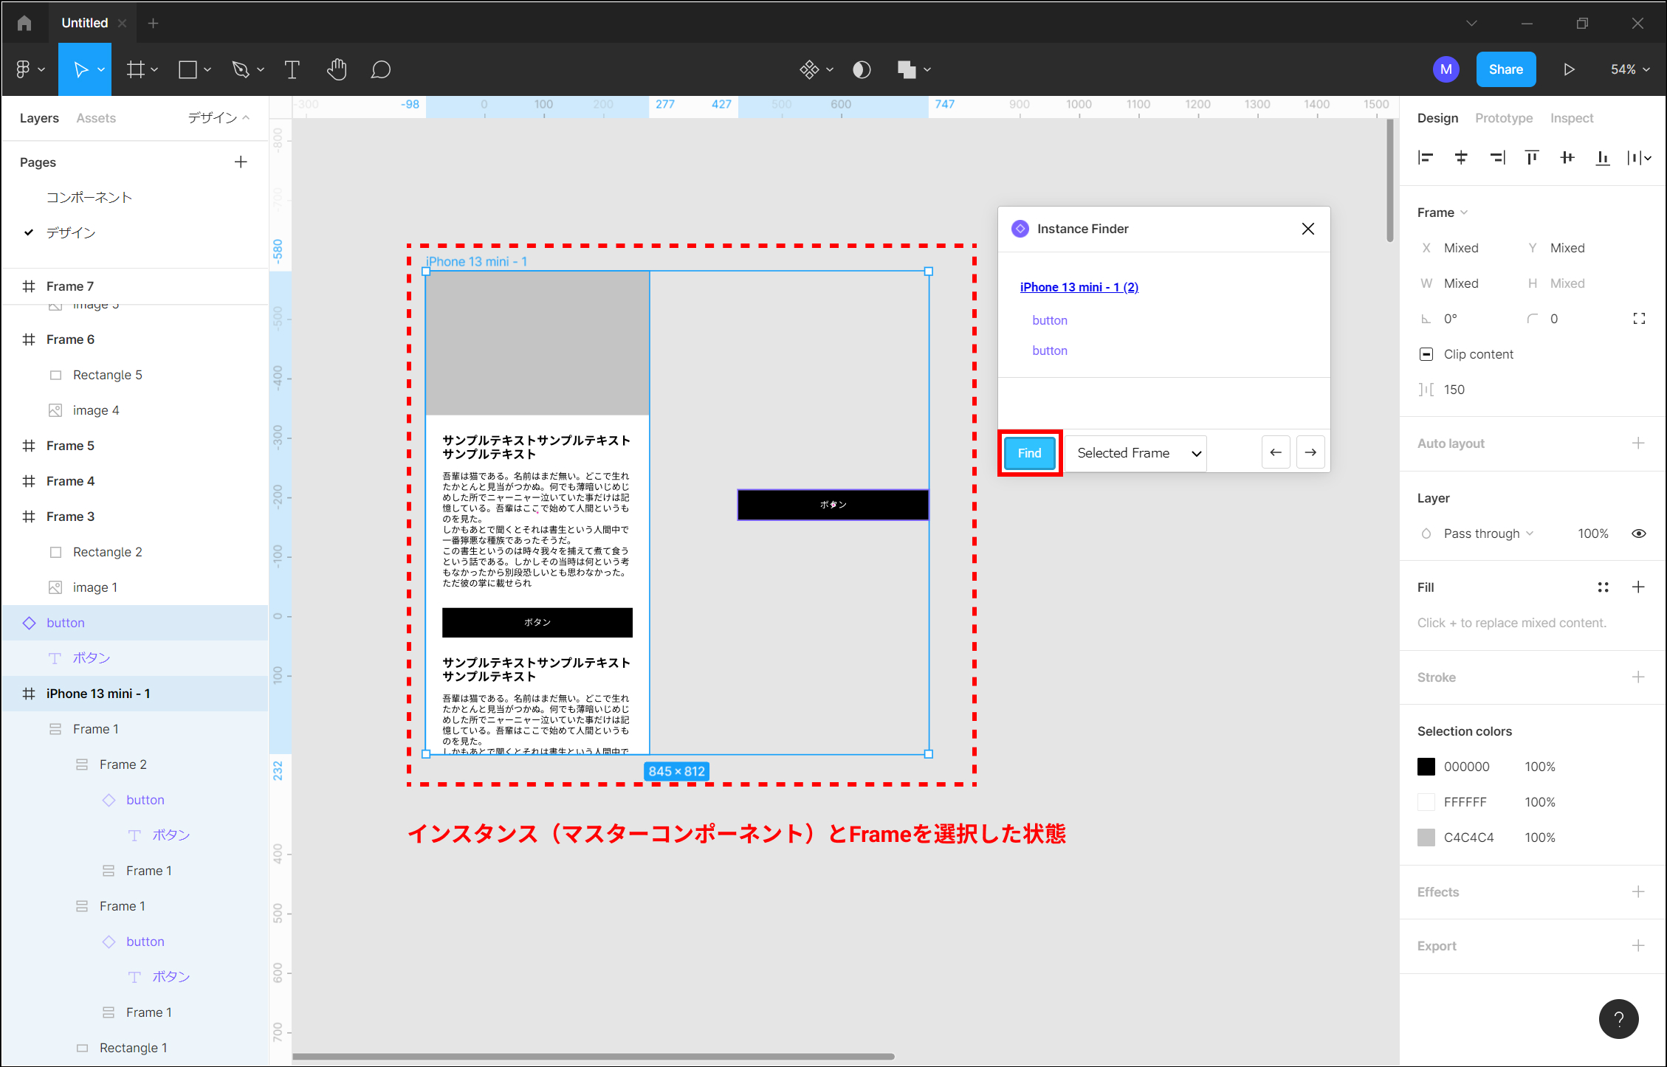Open the Selected Frame dropdown
The image size is (1667, 1067).
1135,453
